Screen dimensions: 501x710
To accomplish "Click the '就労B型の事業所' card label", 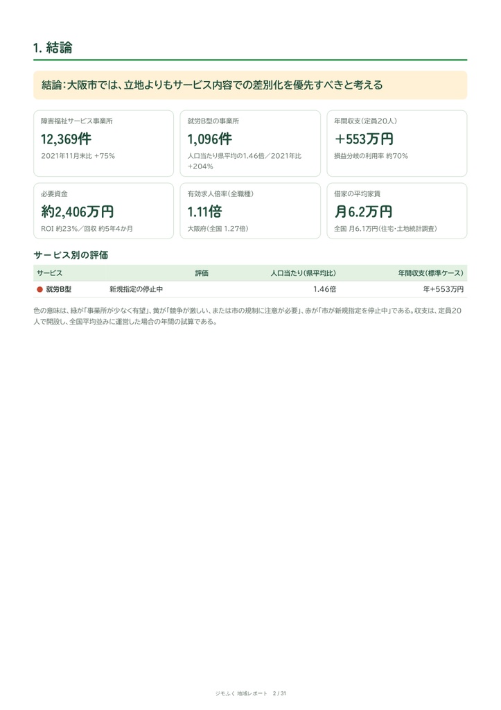I will (x=213, y=121).
